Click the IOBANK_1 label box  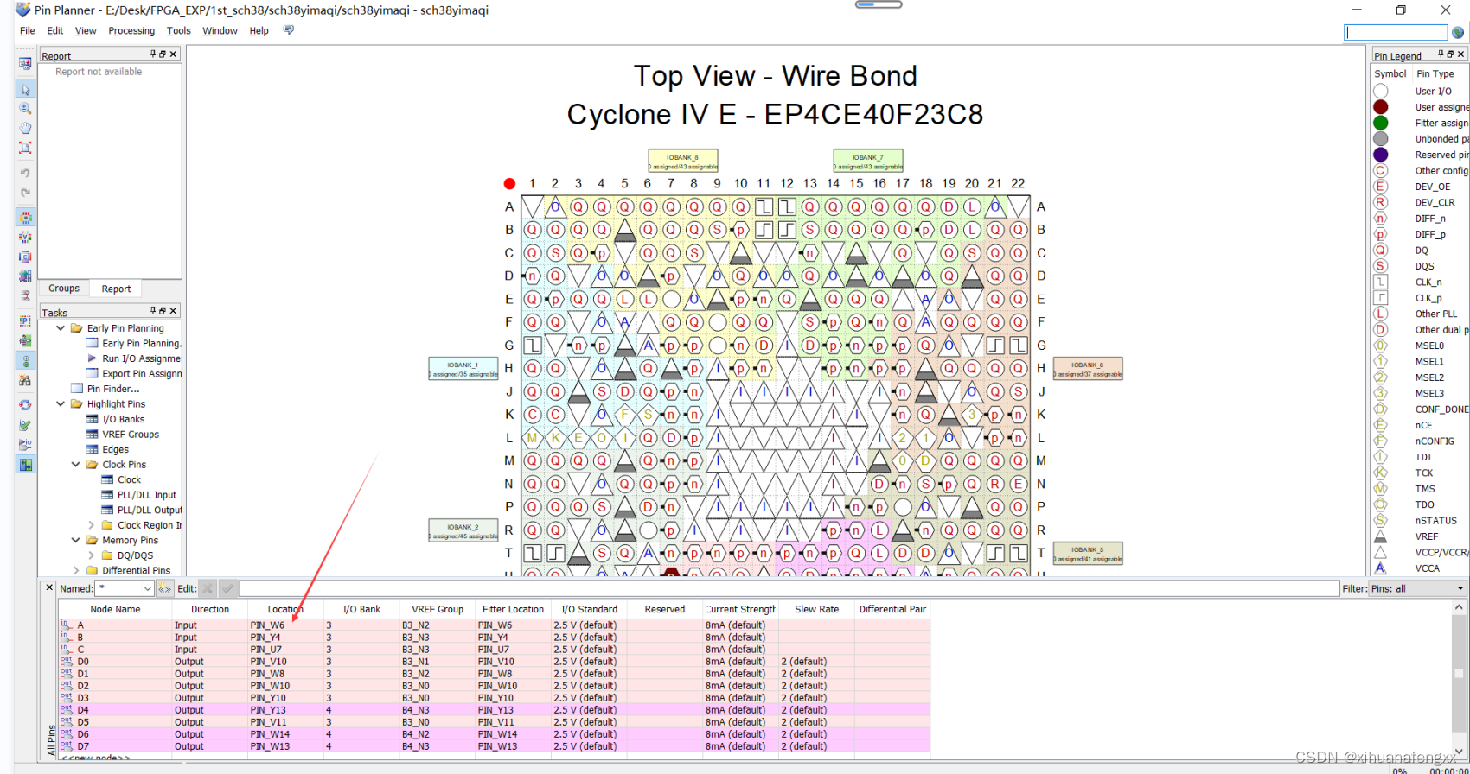[x=463, y=369]
